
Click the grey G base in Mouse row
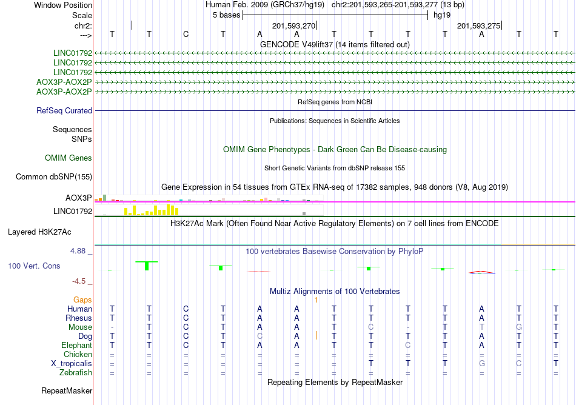(518, 327)
